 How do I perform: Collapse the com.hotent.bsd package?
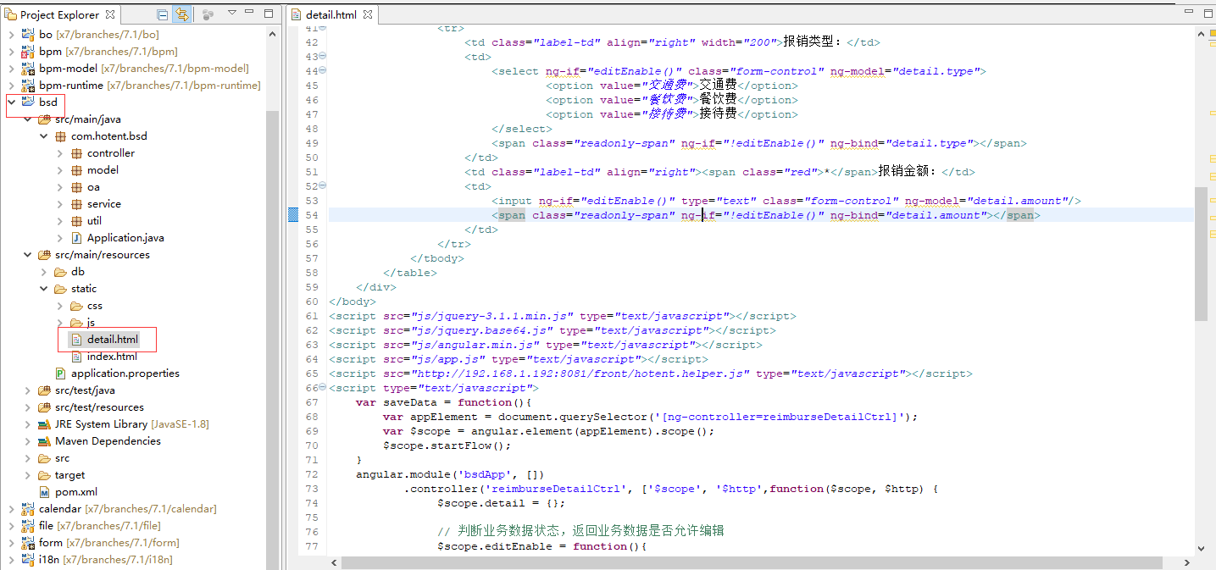43,136
